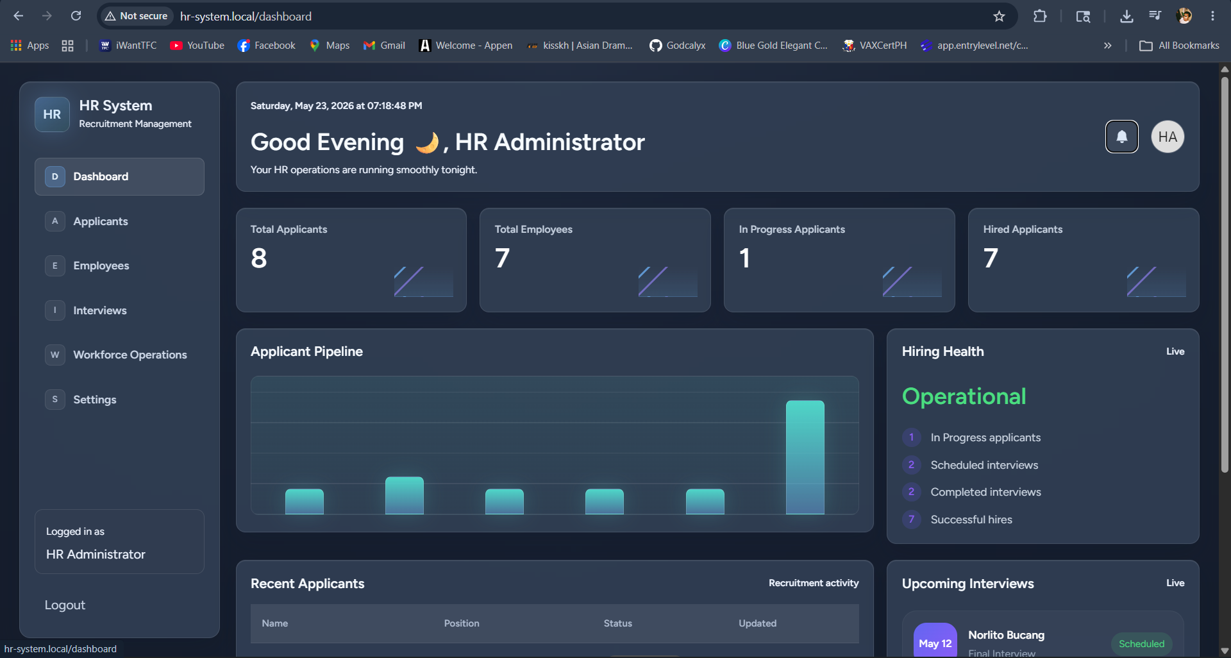1231x658 pixels.
Task: Open the In Progress Applicants card
Action: 839,260
